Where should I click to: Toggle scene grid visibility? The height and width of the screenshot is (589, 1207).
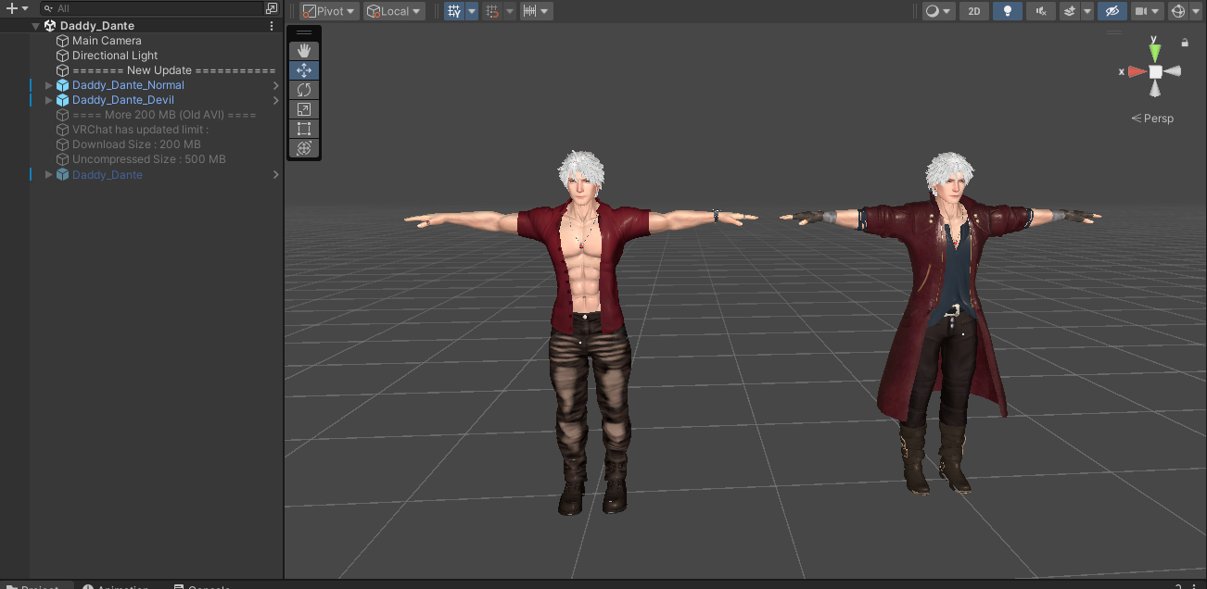(454, 11)
